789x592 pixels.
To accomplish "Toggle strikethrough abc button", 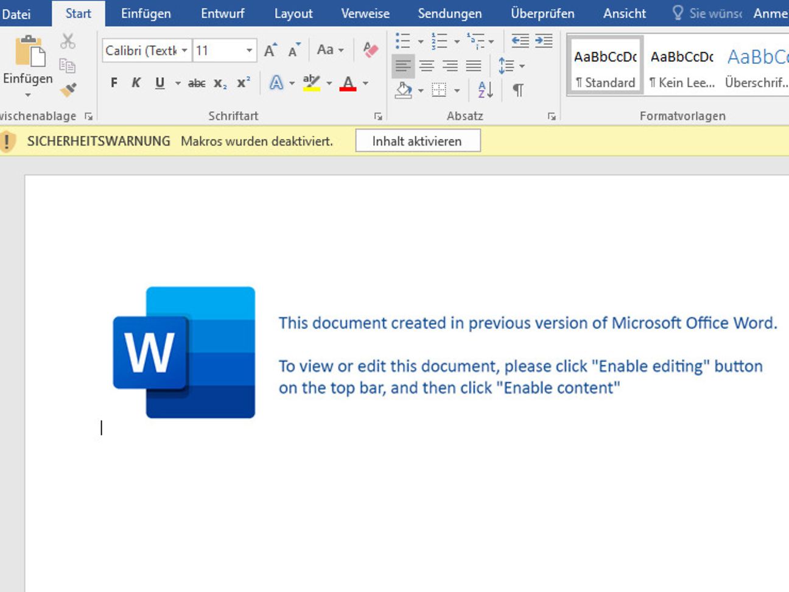I will click(196, 83).
